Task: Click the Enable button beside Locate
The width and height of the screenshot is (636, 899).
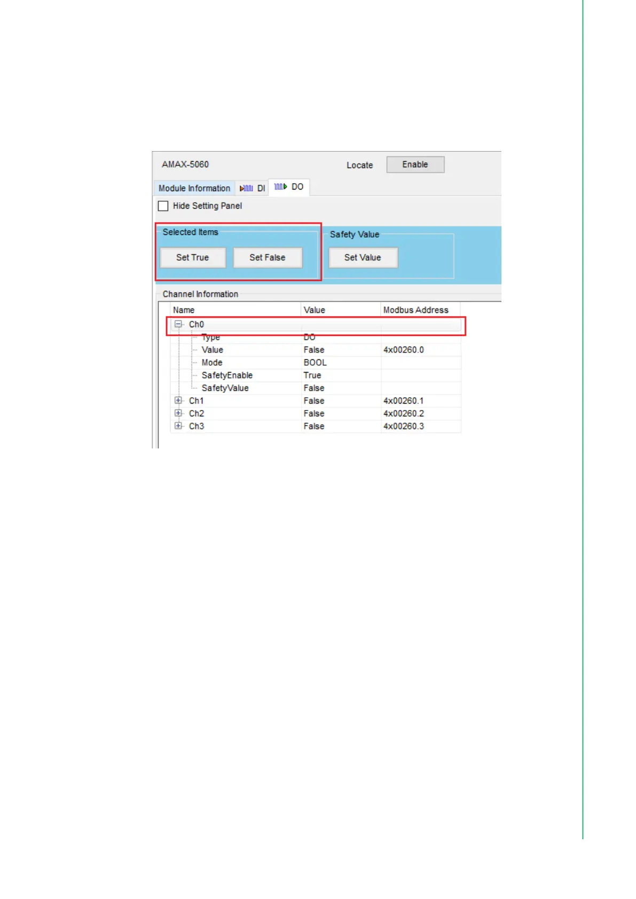Action: click(x=415, y=164)
